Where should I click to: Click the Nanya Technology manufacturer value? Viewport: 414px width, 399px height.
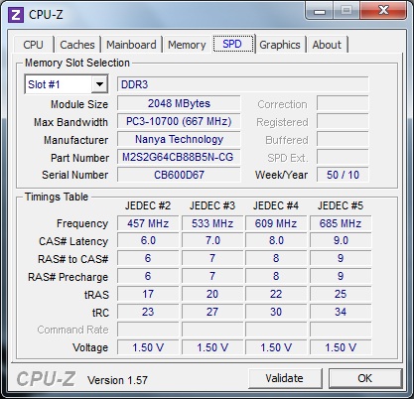click(179, 139)
